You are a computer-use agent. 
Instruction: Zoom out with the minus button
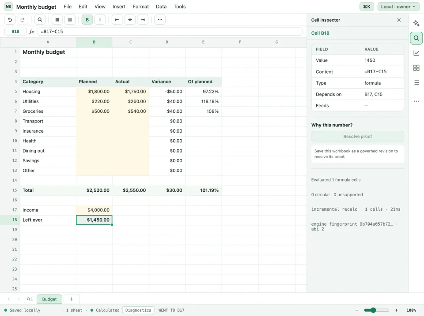click(357, 310)
